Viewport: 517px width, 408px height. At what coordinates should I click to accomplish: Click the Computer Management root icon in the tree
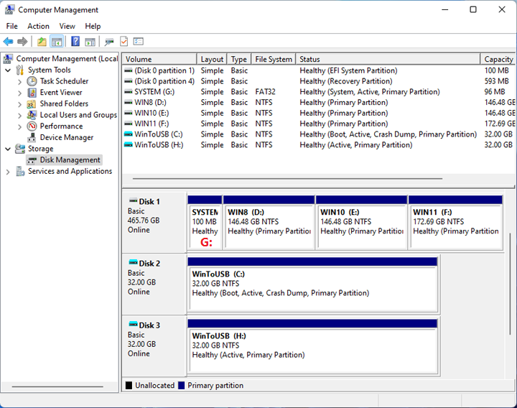[8, 59]
